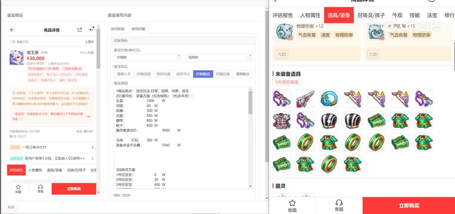455x214 pixels.
Task: Click 立即购买 in the right window
Action: [x=409, y=205]
